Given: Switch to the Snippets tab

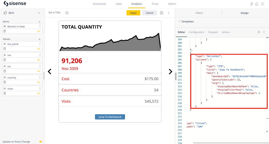Looking at the screenshot, I should point(213,32).
